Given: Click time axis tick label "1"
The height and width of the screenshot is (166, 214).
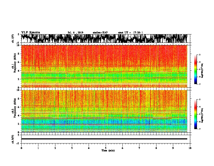Looking at the screenshot, I should click(38, 148).
